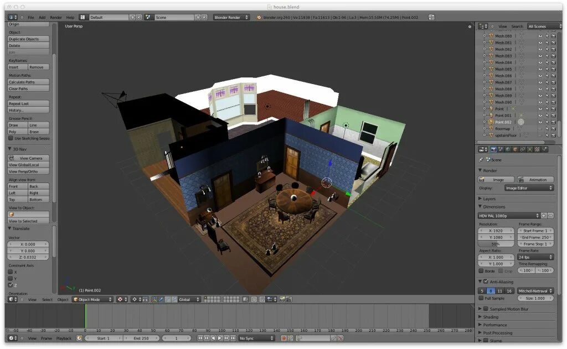This screenshot has width=567, height=349.
Task: Click the screen layout browse icon
Action: click(83, 17)
